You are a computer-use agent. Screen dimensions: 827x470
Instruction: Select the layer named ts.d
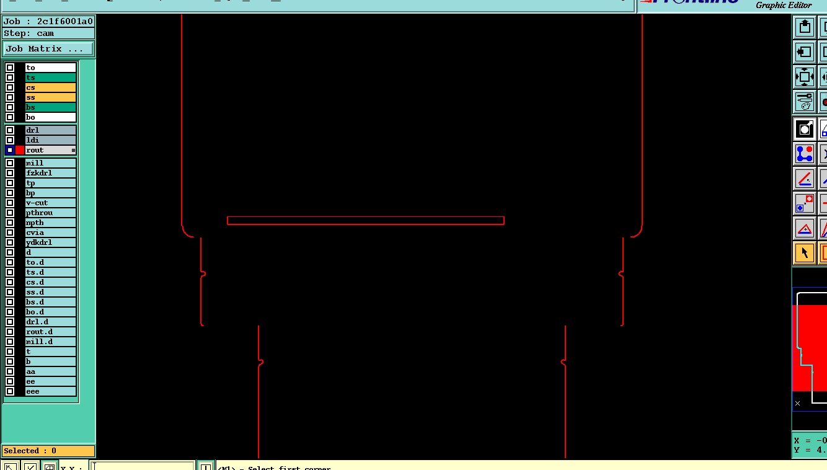50,272
